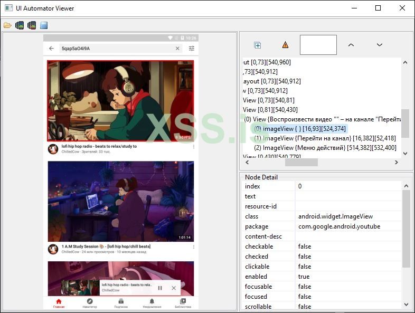415x313 pixels.
Task: Click the Device Screenshot toolbar icon
Action: tap(20, 25)
